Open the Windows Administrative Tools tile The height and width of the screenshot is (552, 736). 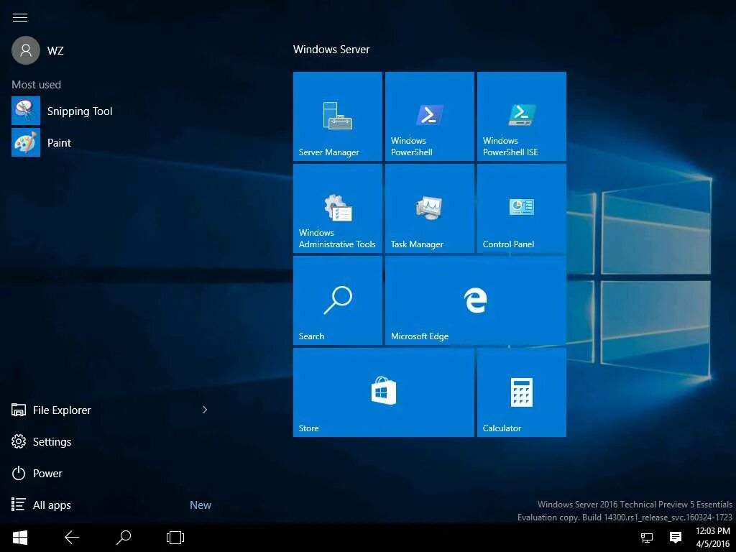click(338, 208)
